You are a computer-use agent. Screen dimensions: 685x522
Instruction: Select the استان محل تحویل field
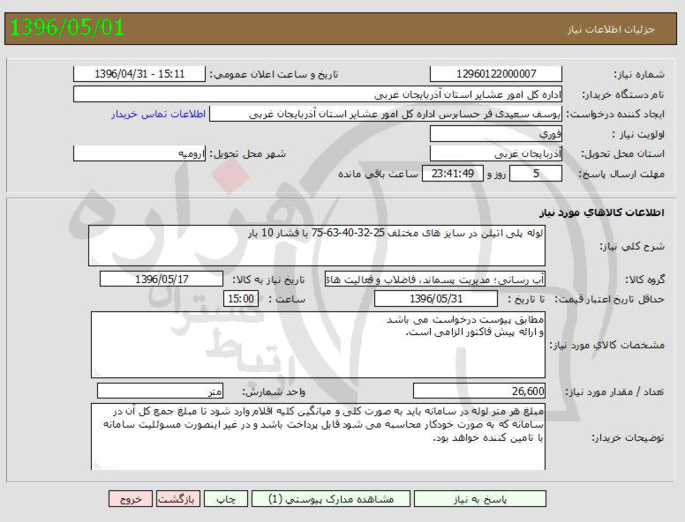tap(496, 153)
